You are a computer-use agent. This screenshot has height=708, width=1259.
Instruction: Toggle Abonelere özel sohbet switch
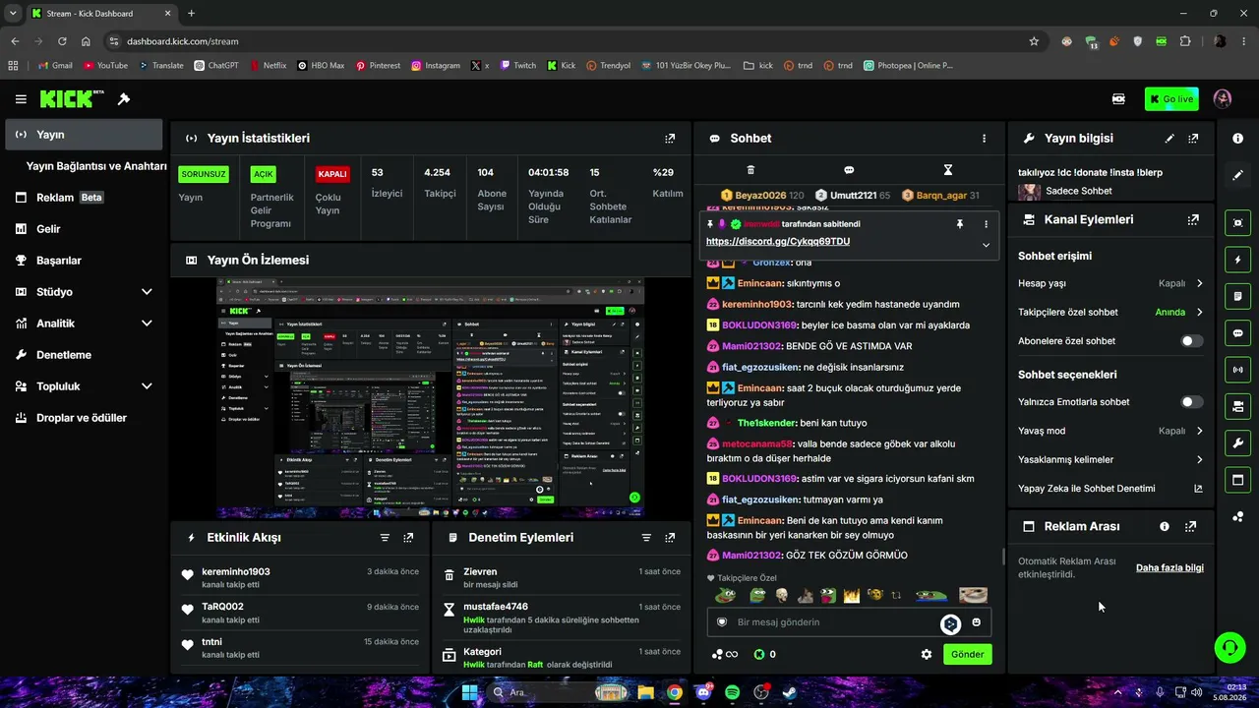coord(1191,341)
